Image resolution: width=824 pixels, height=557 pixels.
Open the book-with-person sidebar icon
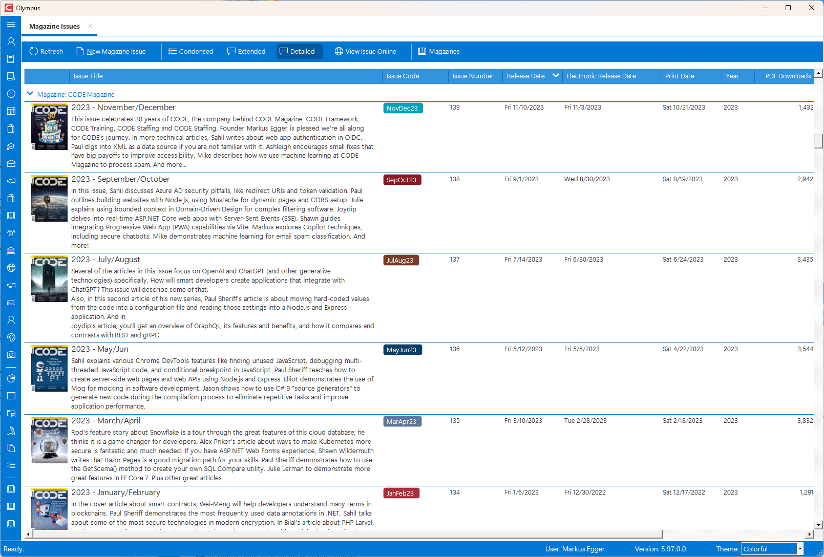pyautogui.click(x=11, y=76)
